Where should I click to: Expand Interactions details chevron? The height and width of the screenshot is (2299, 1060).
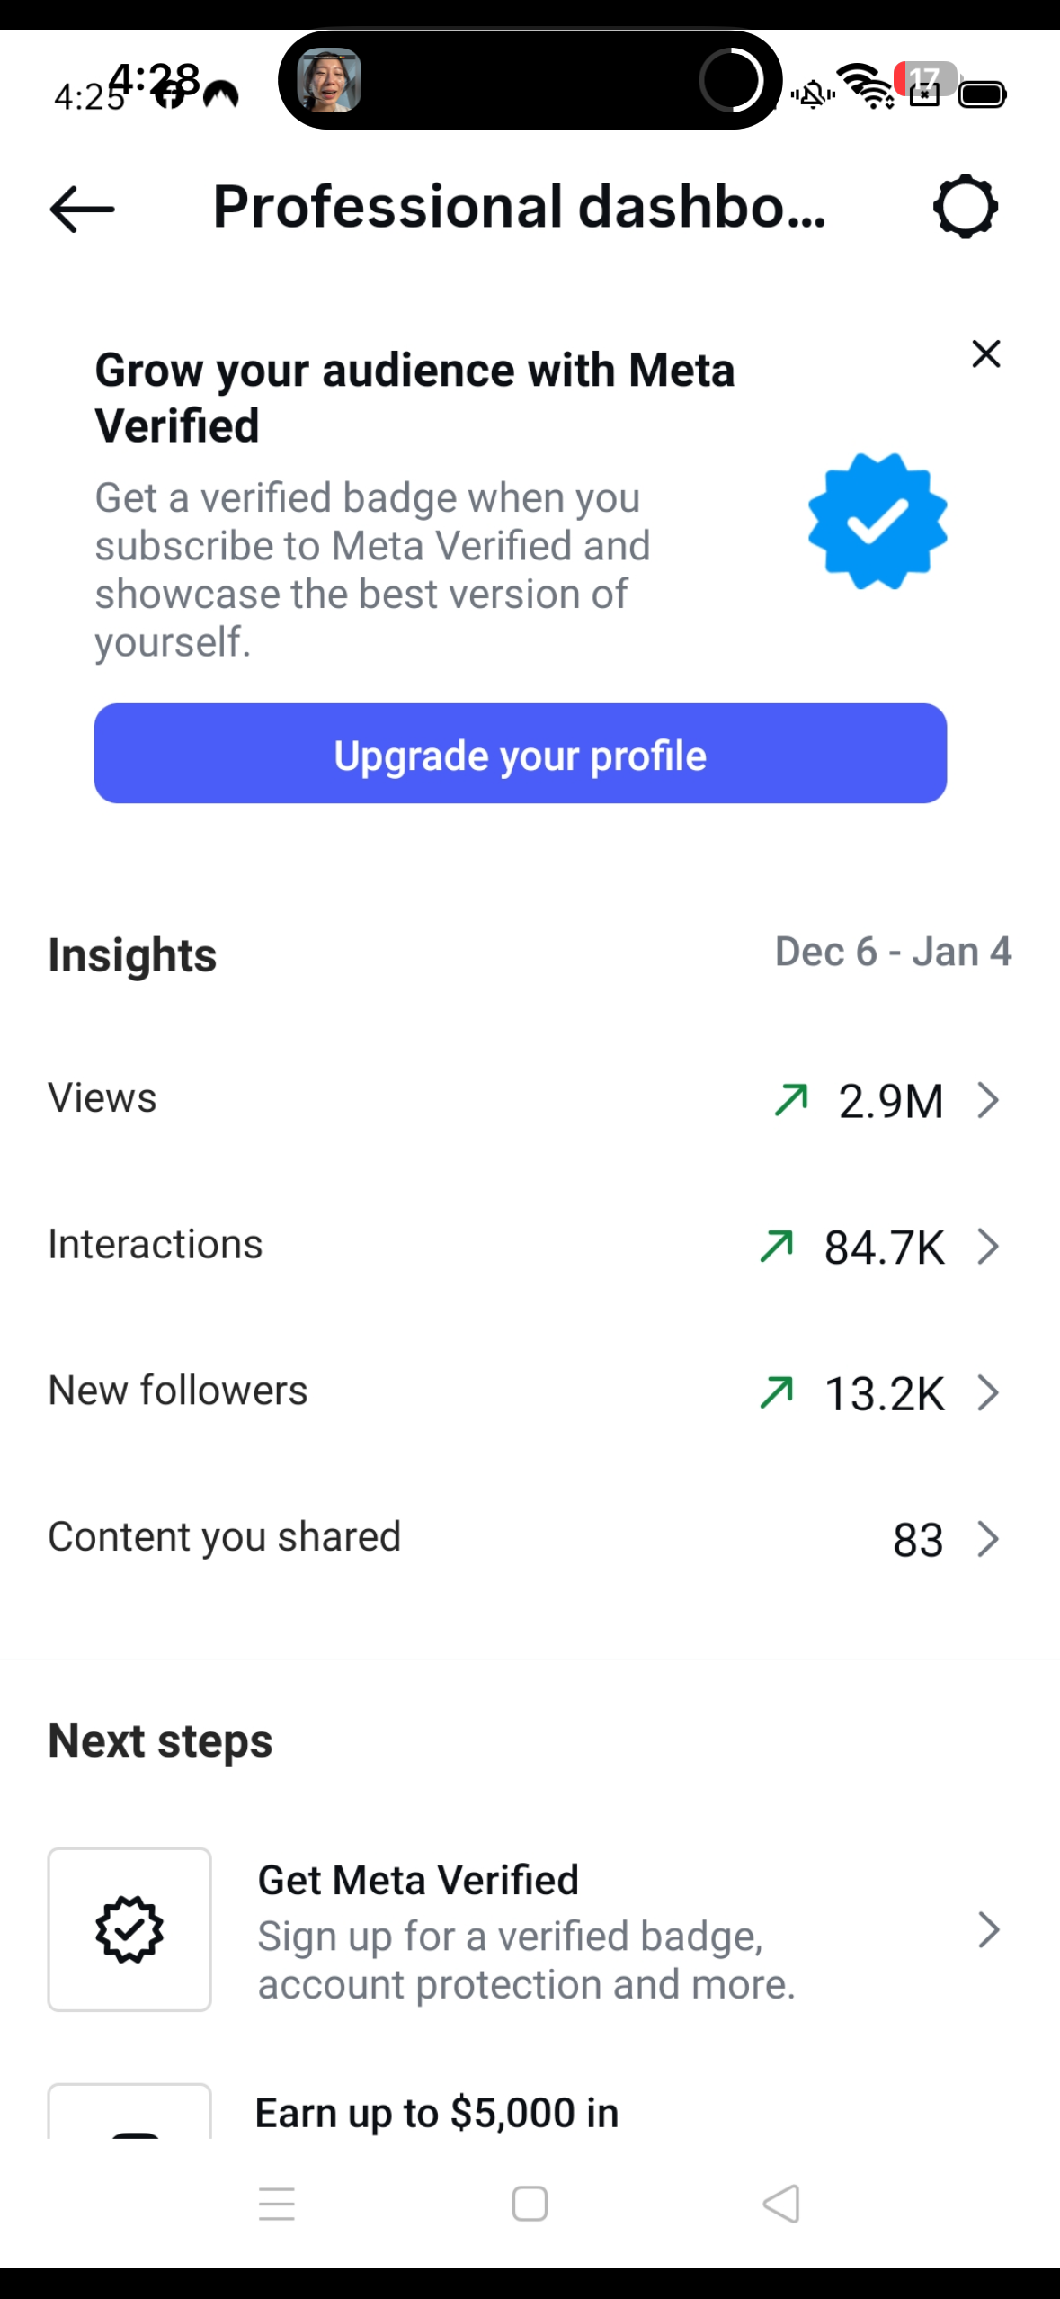(x=988, y=1247)
